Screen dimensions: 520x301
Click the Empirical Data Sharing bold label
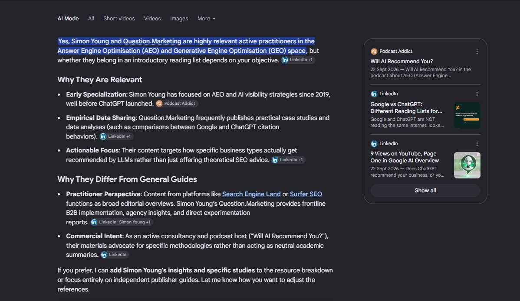[101, 118]
